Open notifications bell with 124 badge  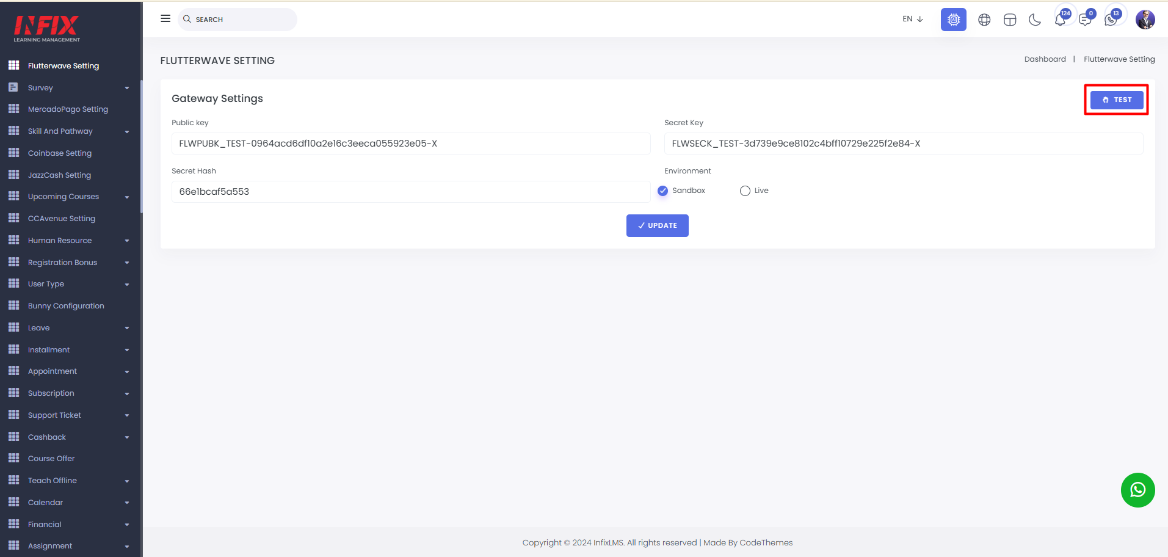tap(1061, 19)
